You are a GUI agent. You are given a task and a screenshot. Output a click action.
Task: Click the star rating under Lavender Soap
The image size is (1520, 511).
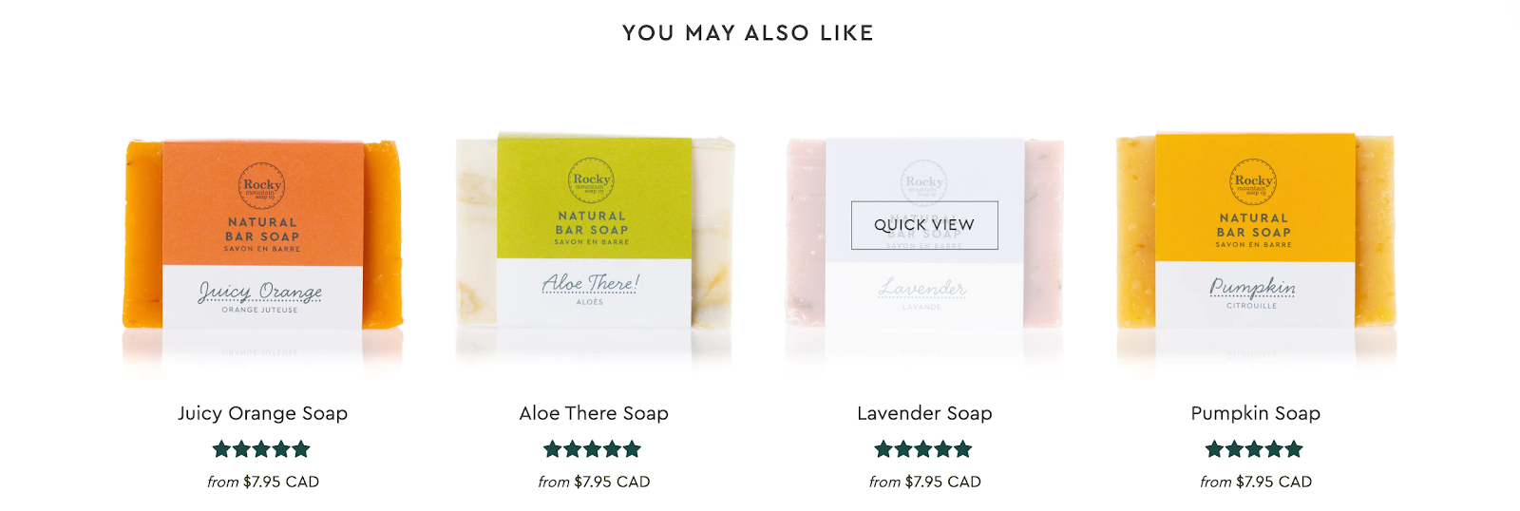(923, 449)
